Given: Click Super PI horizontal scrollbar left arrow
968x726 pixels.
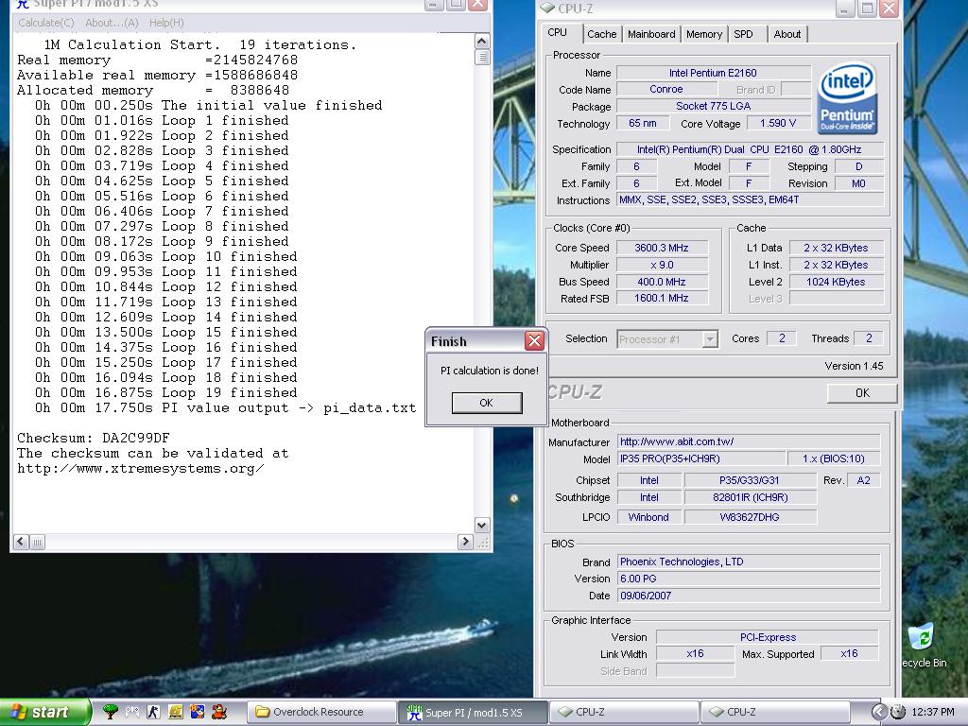Looking at the screenshot, I should coord(21,542).
